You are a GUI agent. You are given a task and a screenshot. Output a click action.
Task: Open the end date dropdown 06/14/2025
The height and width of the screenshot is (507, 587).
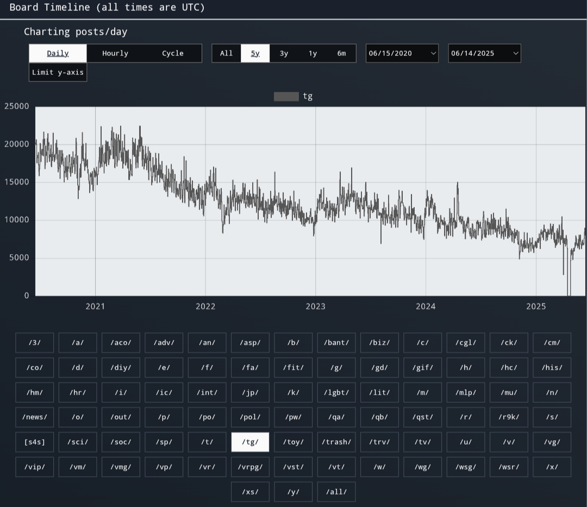[x=484, y=53]
